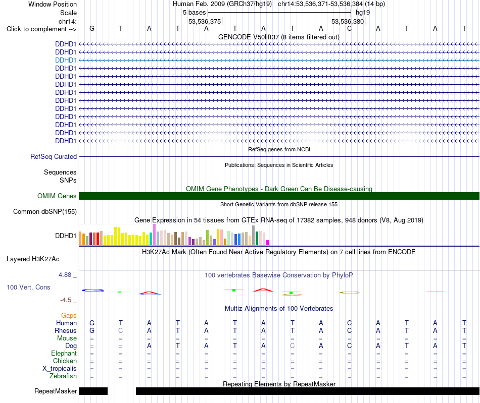The image size is (480, 403).
Task: Click the Layered H3K27Ac track label
Action: point(33,259)
